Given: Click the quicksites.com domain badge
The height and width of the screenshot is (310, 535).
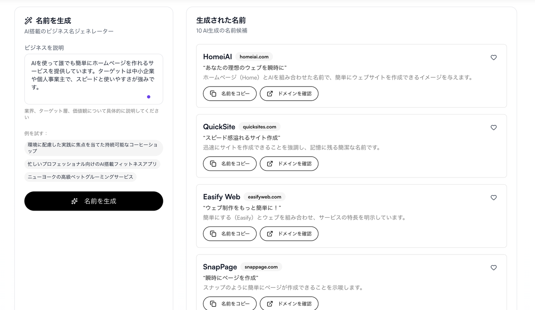Looking at the screenshot, I should [x=260, y=127].
